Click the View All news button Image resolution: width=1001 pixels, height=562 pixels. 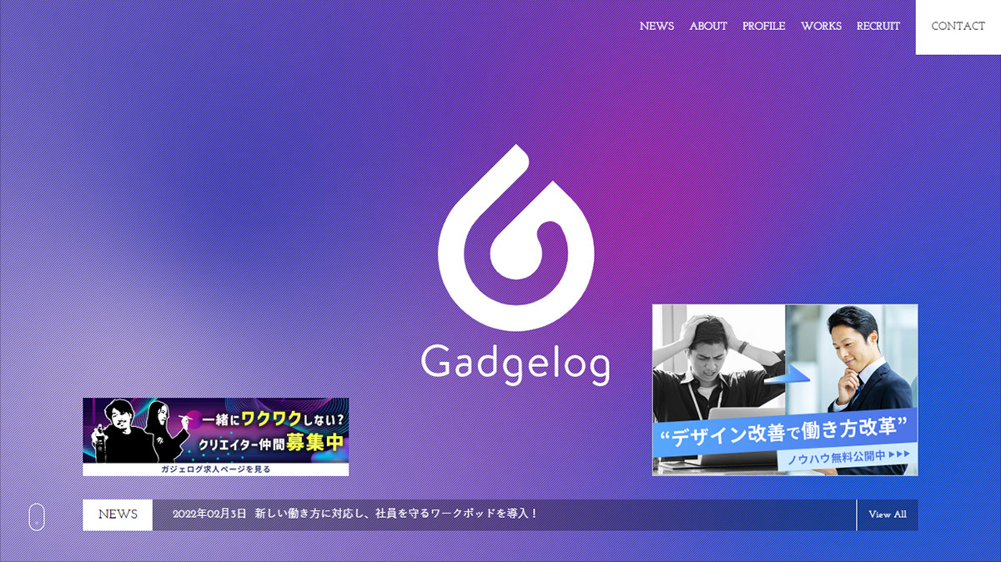888,514
